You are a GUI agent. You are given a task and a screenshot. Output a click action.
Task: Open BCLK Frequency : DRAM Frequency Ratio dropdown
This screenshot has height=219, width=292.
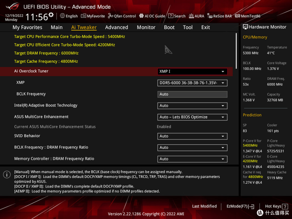[x=193, y=148]
